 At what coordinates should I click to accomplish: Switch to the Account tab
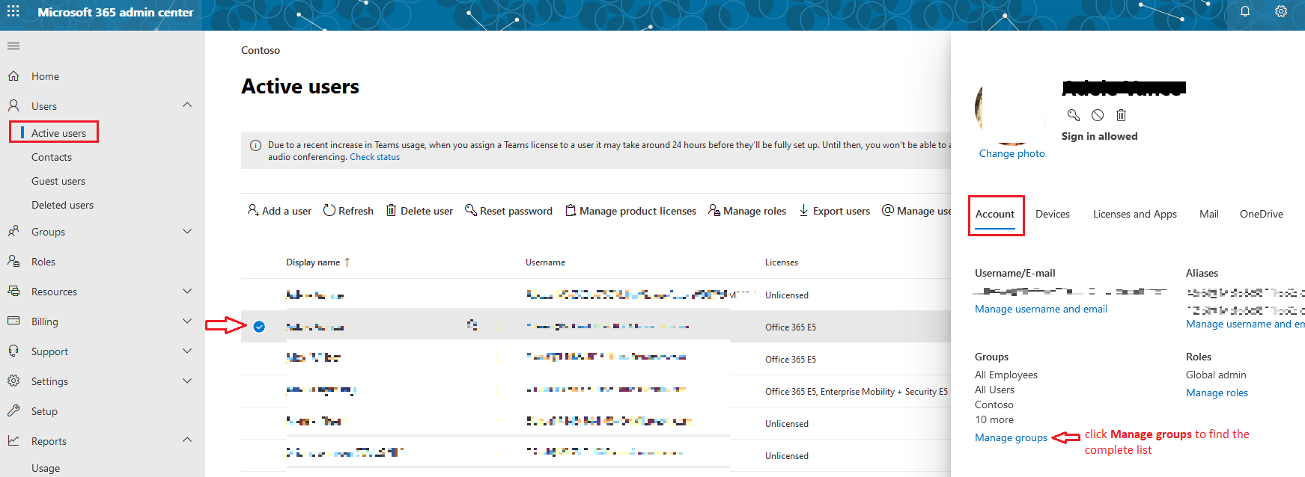pos(995,214)
